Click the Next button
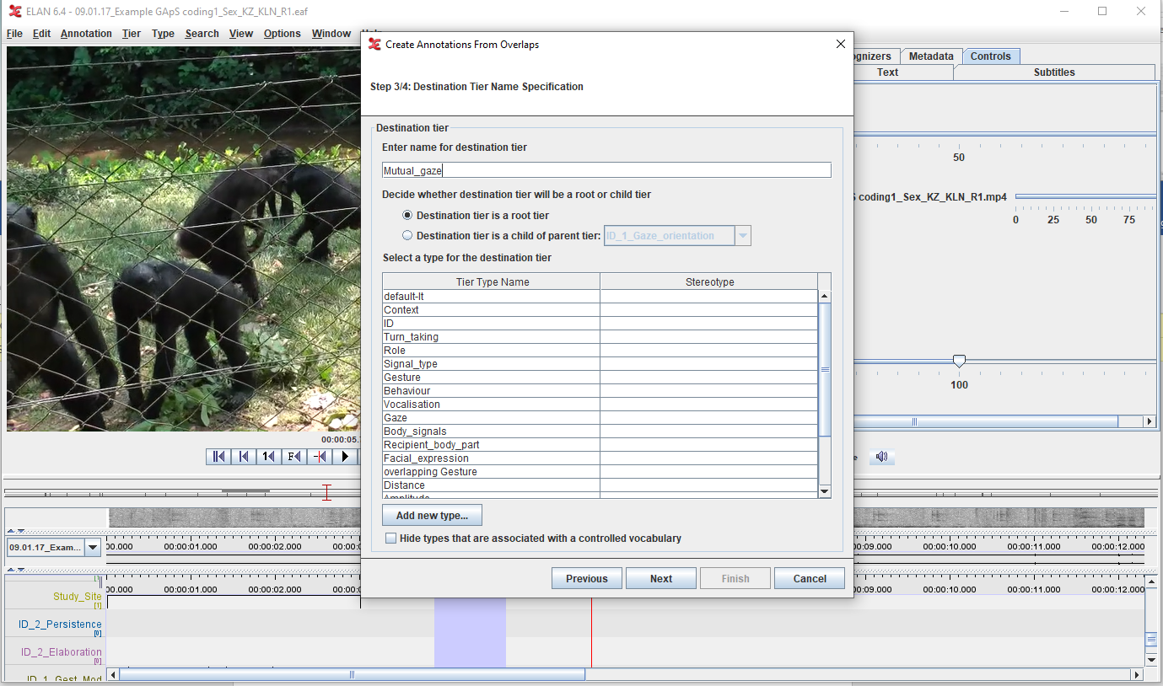The image size is (1163, 686). pyautogui.click(x=661, y=578)
